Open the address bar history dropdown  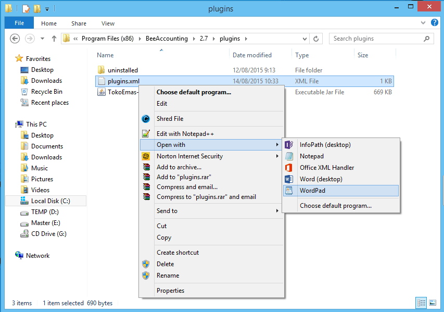coord(305,39)
